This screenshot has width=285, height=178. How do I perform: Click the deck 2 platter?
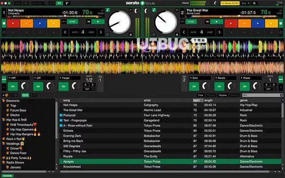click(x=166, y=22)
